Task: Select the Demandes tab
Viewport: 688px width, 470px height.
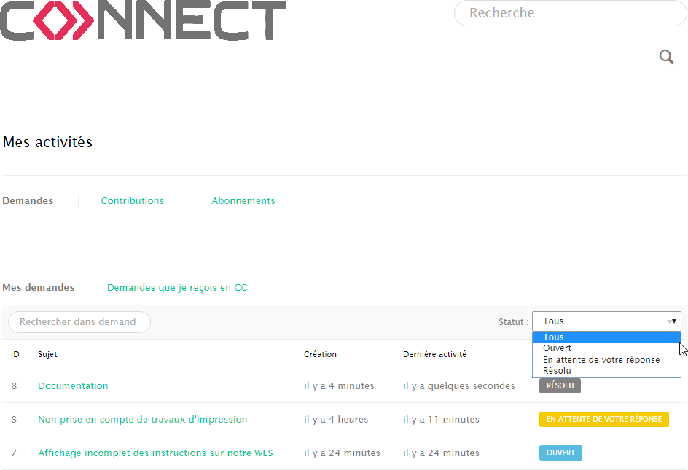Action: tap(28, 201)
